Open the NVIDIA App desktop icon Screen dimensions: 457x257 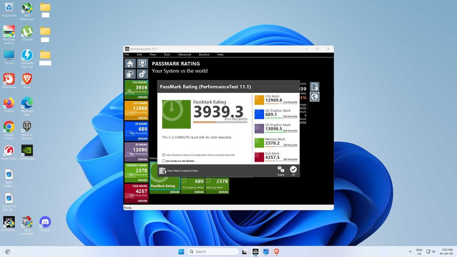click(x=27, y=152)
